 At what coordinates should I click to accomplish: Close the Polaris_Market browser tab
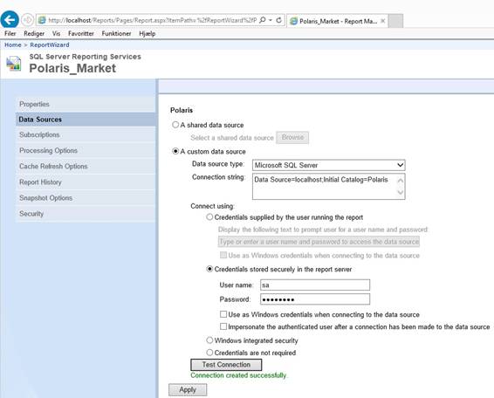point(383,21)
